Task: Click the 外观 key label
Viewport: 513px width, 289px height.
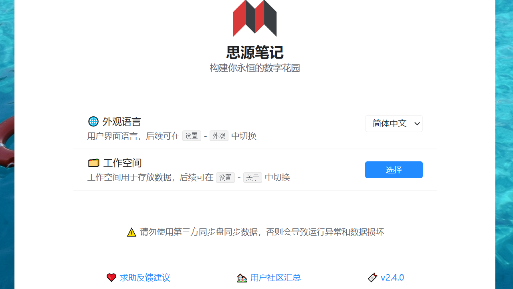Action: [x=219, y=136]
